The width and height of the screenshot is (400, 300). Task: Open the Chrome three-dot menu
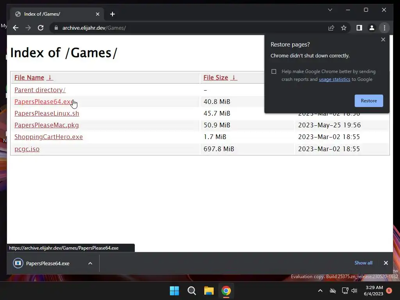(384, 28)
